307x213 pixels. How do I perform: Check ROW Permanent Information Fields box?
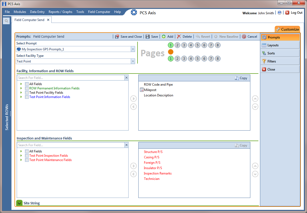click(27, 88)
